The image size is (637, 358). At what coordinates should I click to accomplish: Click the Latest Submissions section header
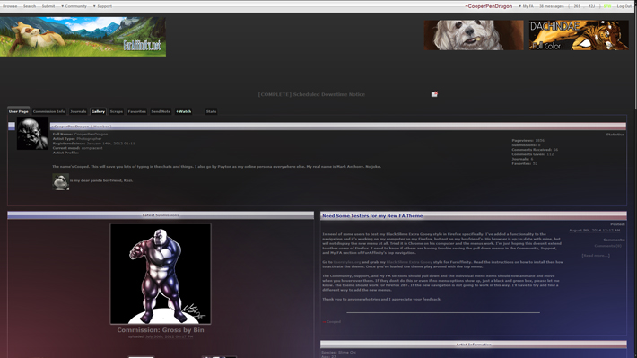pyautogui.click(x=161, y=215)
